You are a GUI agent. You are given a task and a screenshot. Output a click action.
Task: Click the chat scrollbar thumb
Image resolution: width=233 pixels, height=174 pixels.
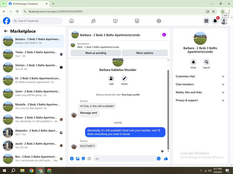(x=168, y=110)
